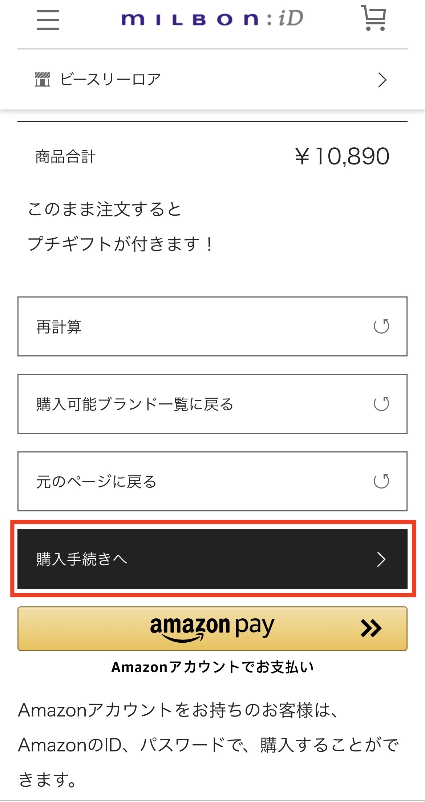Viewport: 425px width, 802px height.
Task: Expand the ビースリーロア salon chevron
Action: pyautogui.click(x=382, y=80)
